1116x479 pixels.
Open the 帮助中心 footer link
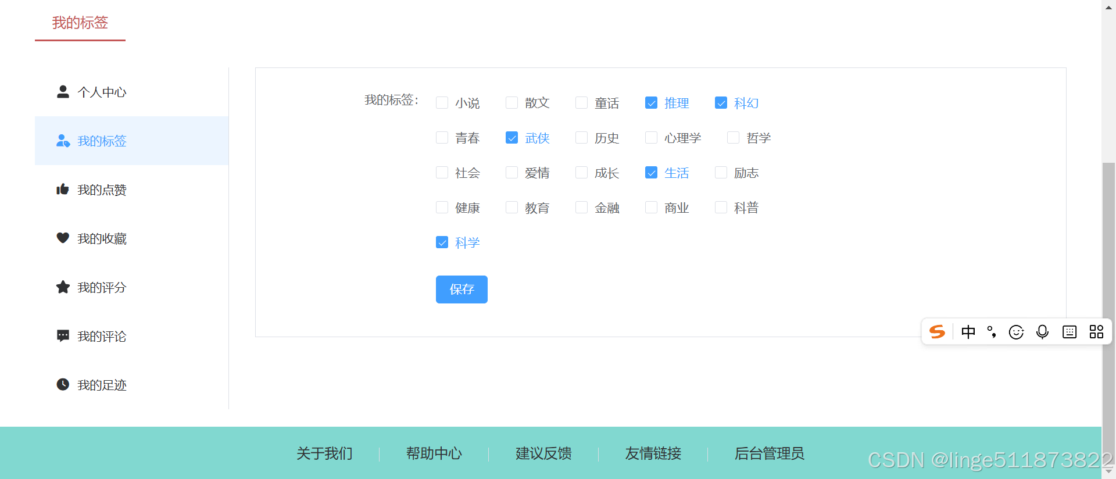(434, 453)
